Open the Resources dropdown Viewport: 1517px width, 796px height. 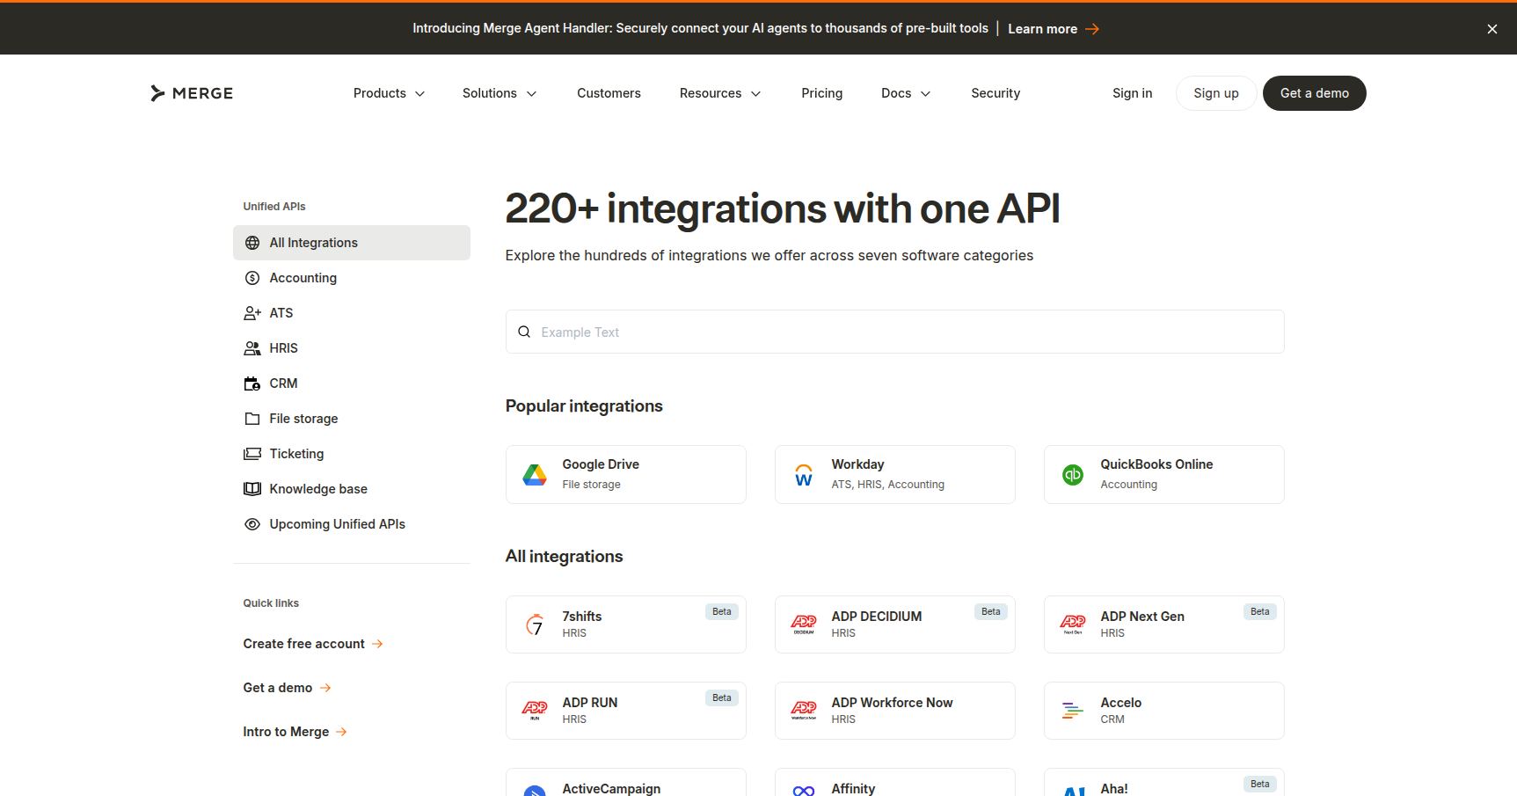pyautogui.click(x=719, y=93)
